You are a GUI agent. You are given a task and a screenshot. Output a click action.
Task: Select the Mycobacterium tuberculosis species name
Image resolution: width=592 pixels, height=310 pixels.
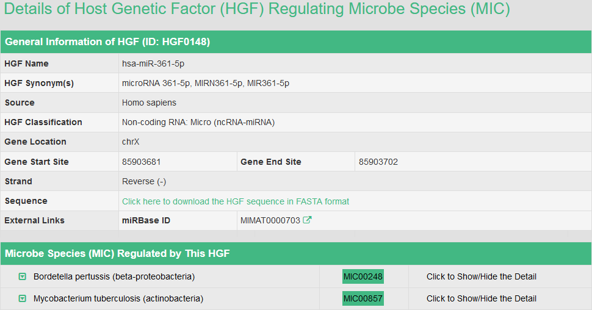(118, 298)
